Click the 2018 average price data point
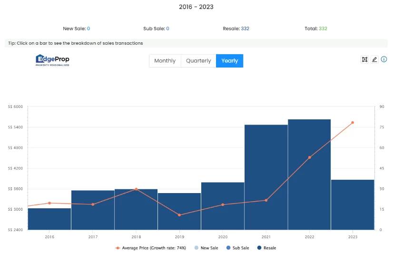This screenshot has height=253, width=393. tap(136, 189)
